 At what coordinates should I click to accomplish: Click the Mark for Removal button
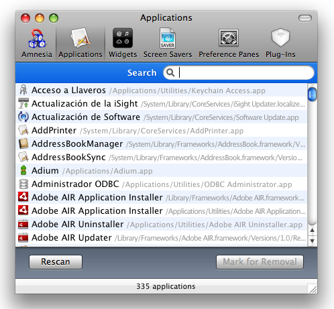[260, 262]
